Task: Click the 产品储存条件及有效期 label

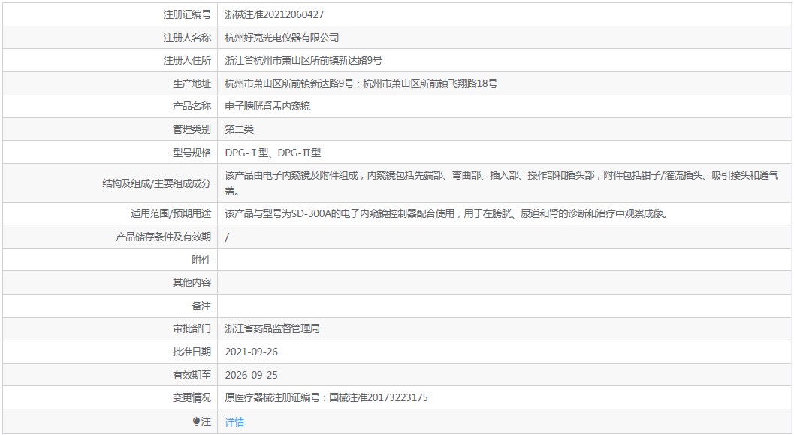Action: [x=164, y=237]
